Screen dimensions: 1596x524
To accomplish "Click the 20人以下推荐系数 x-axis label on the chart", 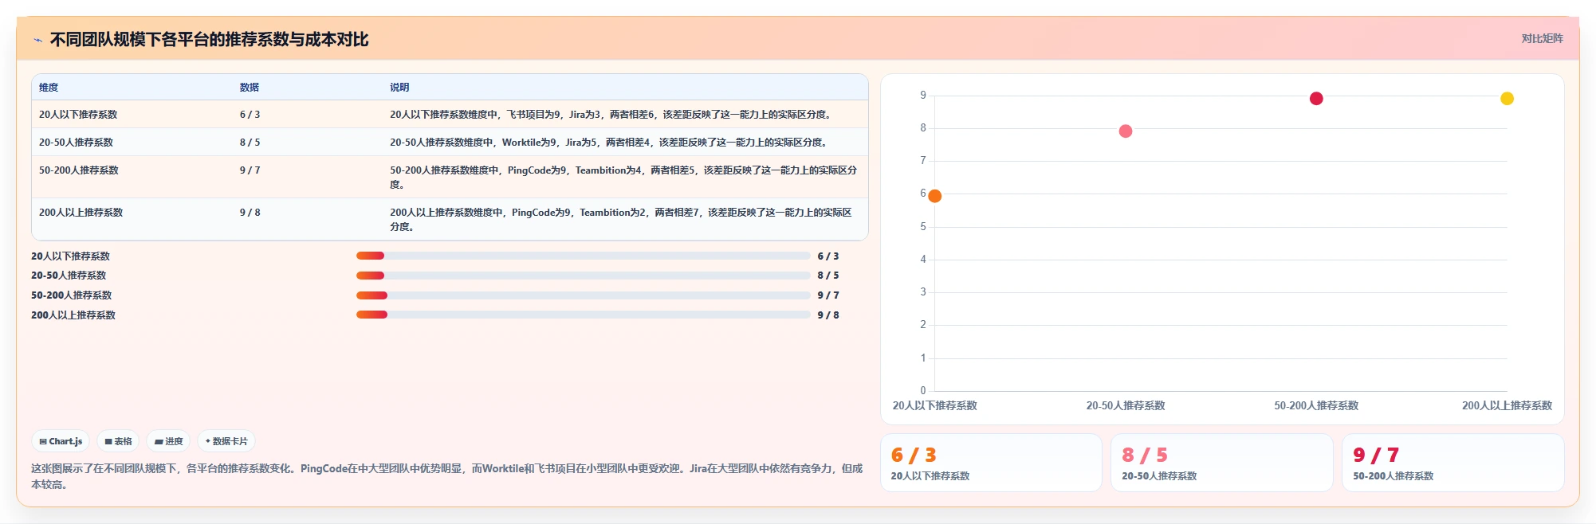I will 934,405.
